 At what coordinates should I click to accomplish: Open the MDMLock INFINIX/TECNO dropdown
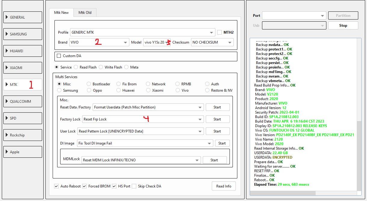point(141,160)
